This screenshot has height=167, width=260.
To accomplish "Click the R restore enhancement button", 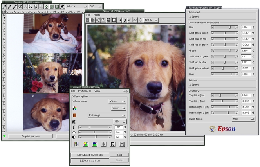I will click(113, 144).
